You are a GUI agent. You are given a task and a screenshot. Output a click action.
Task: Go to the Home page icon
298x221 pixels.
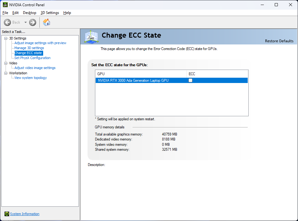pyautogui.click(x=47, y=22)
